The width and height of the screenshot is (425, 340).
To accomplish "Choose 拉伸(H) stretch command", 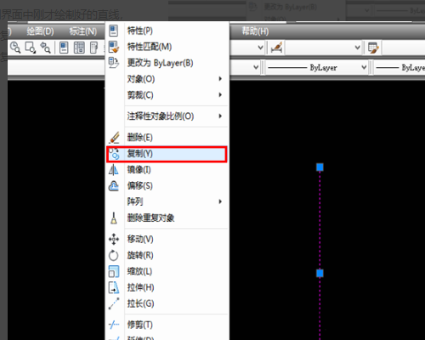I will coord(167,288).
